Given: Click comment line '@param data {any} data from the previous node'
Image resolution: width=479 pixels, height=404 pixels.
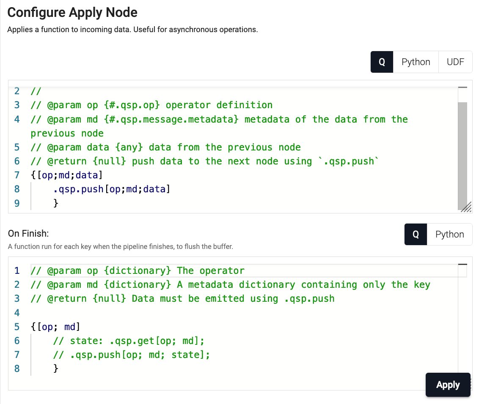Looking at the screenshot, I should point(165,147).
